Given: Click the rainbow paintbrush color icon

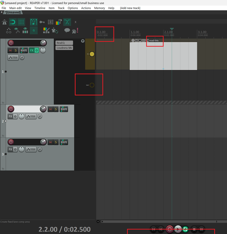Looking at the screenshot, I should point(46,30).
